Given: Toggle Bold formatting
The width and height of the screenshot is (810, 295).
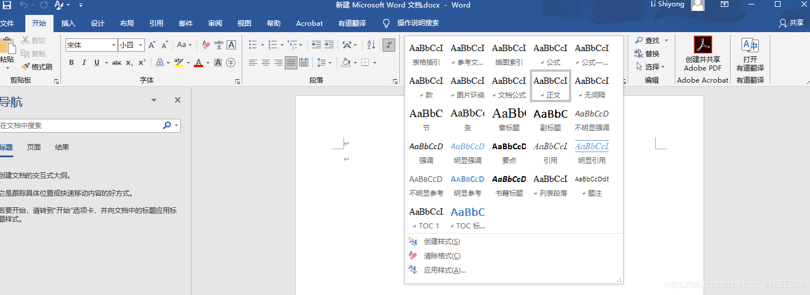Looking at the screenshot, I should (71, 63).
